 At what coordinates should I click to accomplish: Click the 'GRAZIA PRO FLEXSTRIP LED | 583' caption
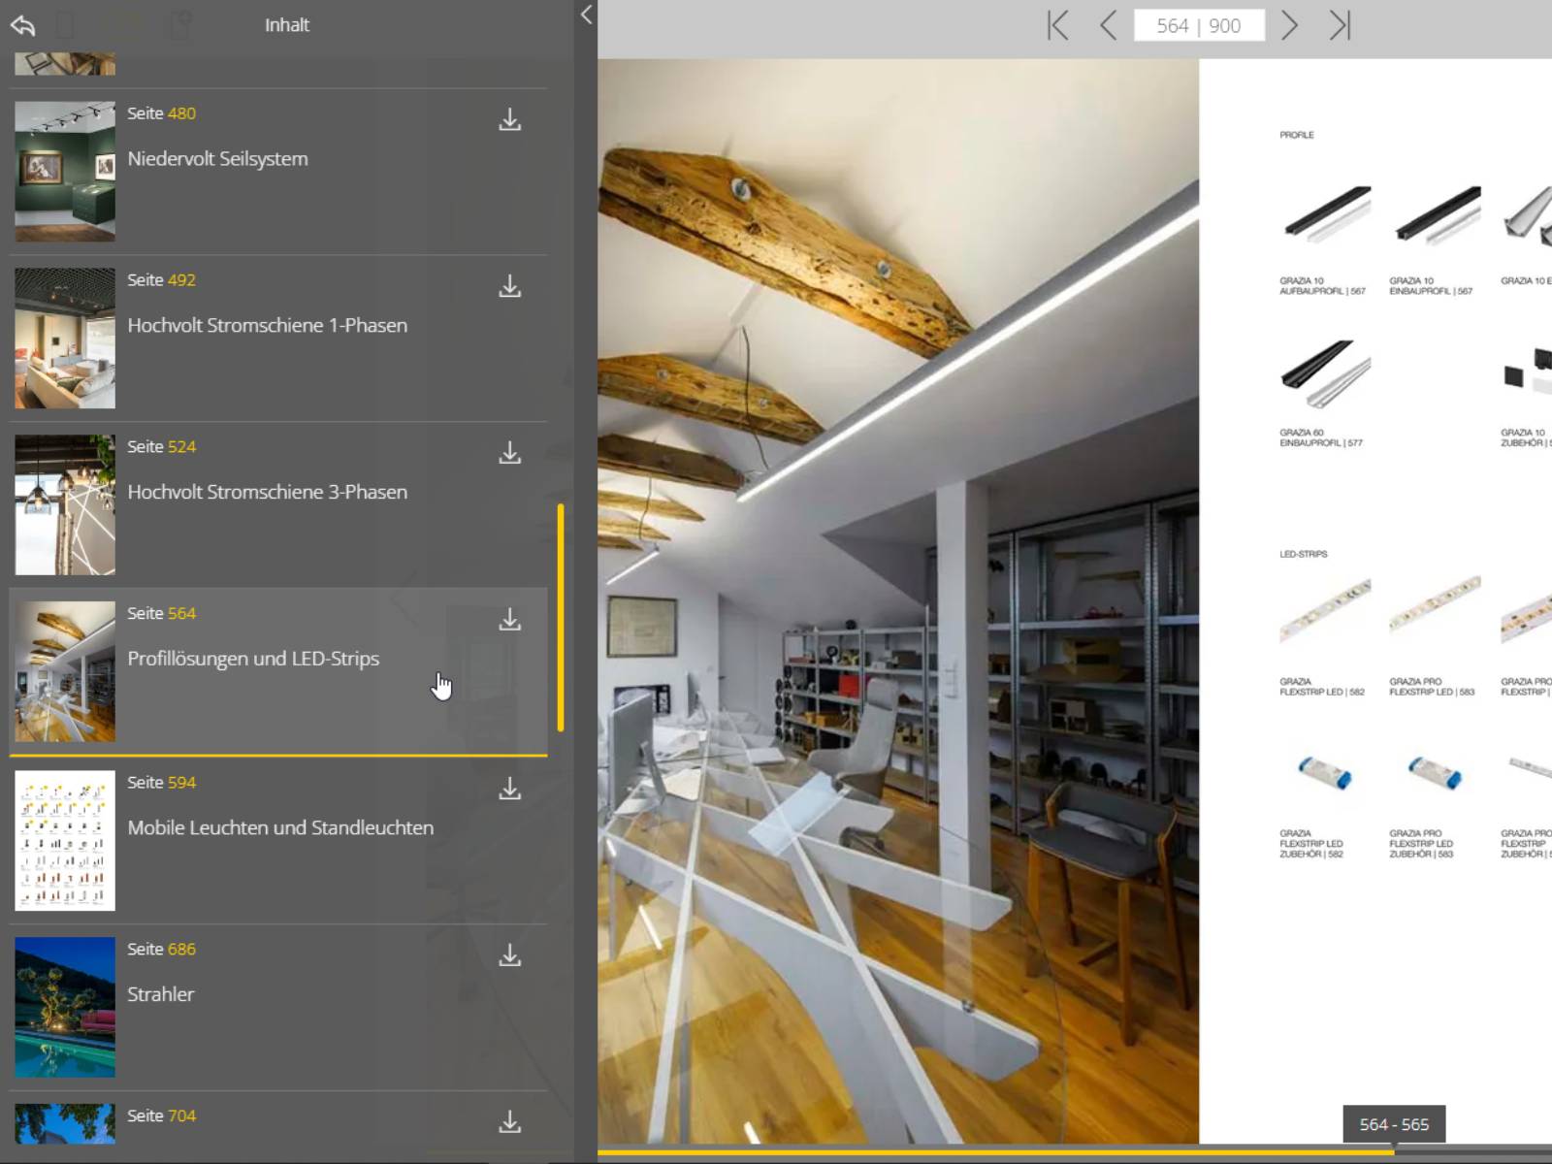point(1432,687)
